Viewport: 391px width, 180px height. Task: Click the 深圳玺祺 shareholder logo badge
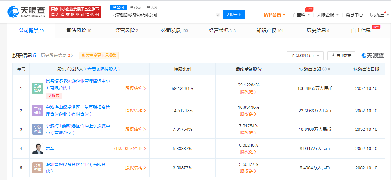[x=38, y=168]
